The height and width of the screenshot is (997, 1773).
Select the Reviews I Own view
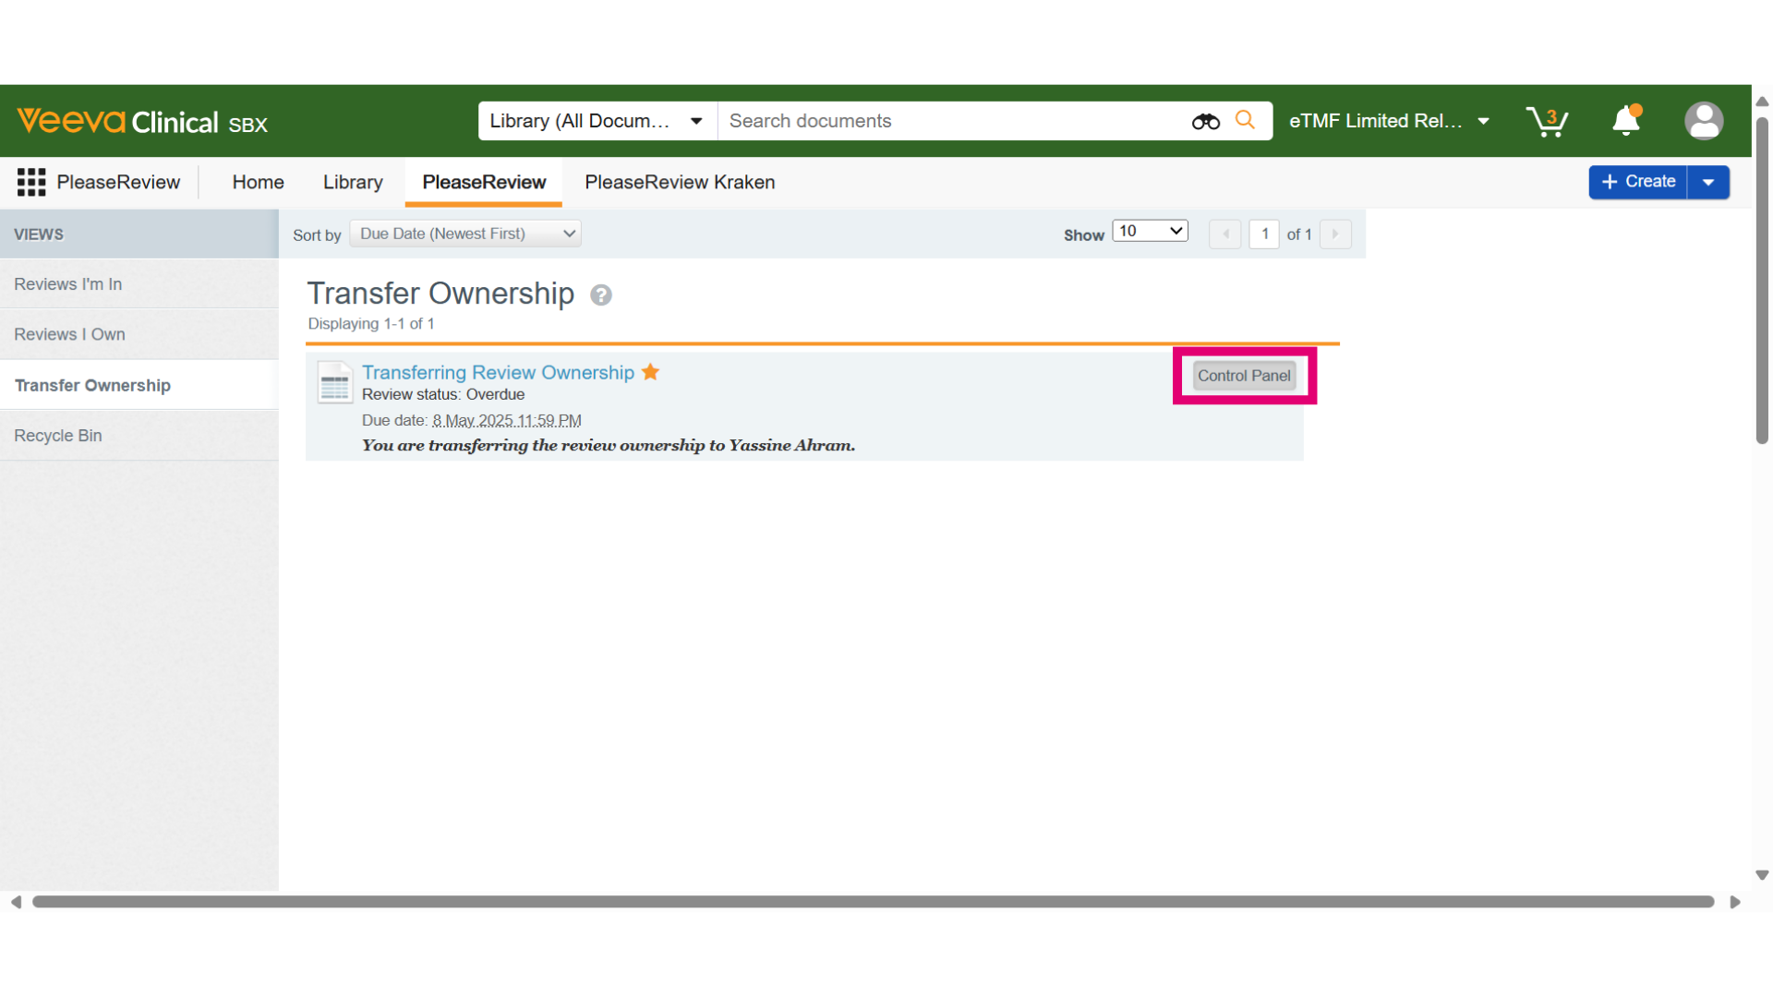139,334
